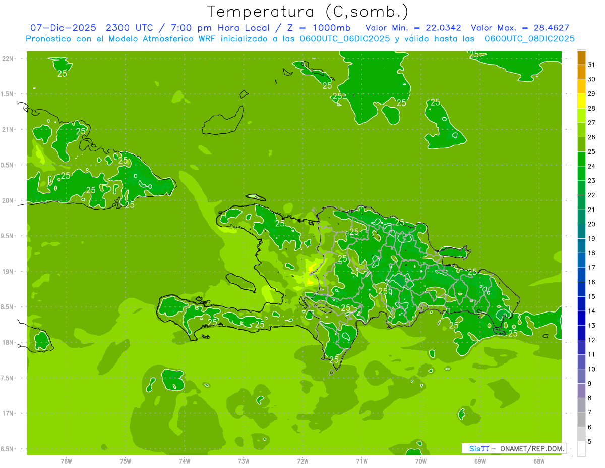
Task: Click the 71W longitude axis label
Action: coord(361,461)
